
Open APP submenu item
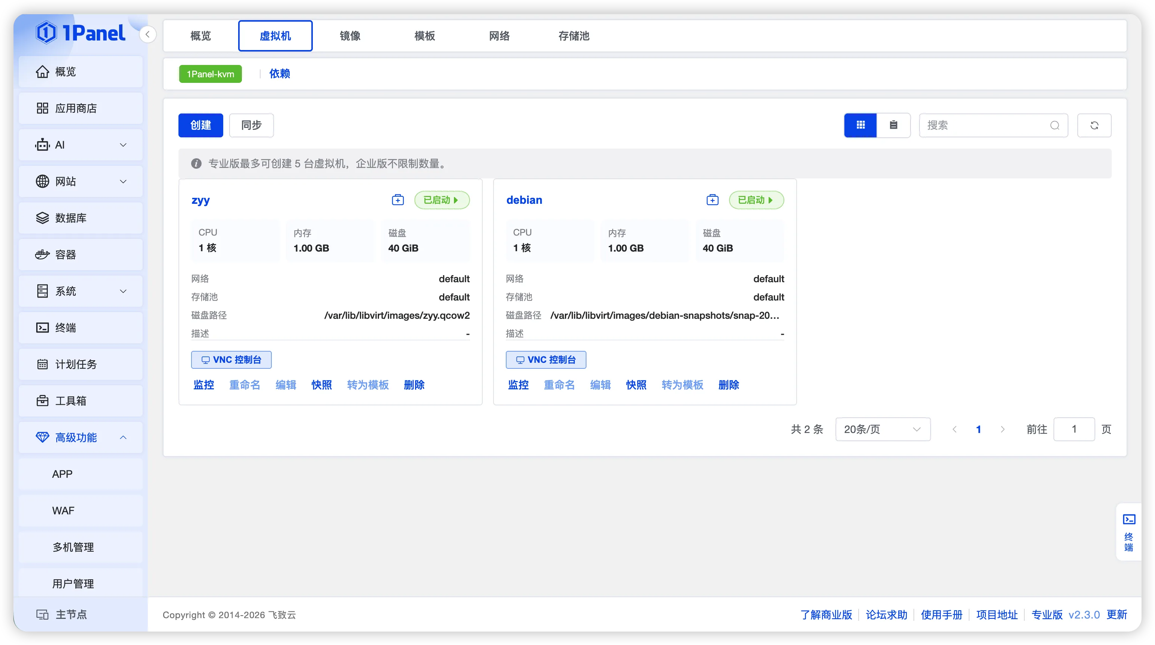[x=81, y=474]
